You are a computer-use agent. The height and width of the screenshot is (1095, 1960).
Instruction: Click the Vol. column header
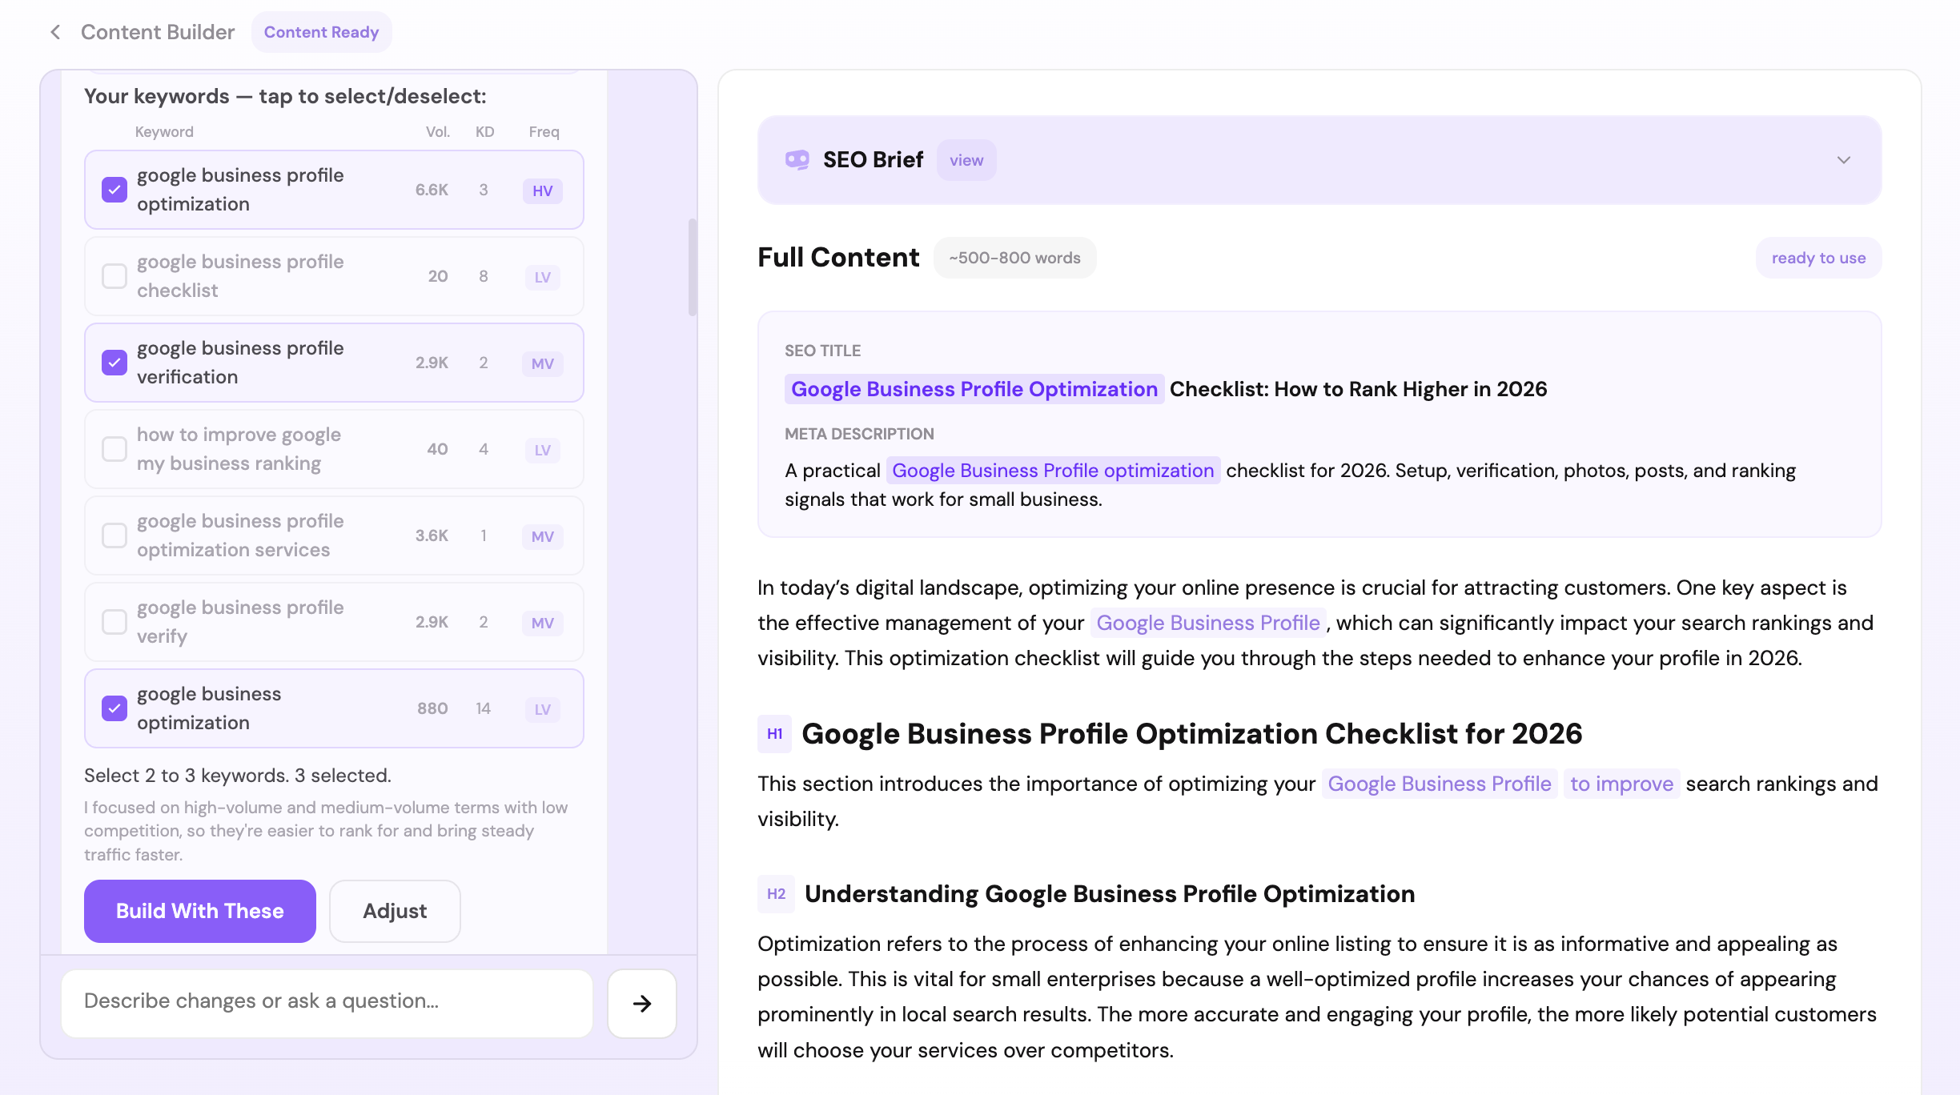click(x=438, y=131)
